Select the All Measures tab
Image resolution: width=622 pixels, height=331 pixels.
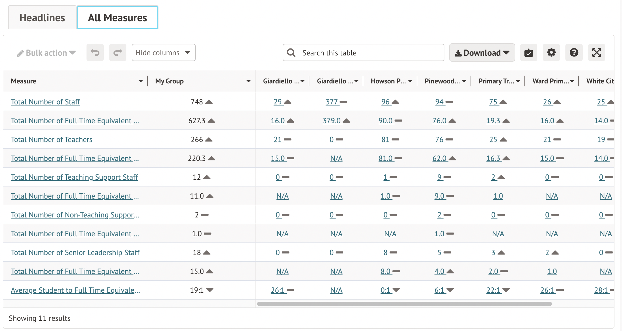(x=117, y=17)
